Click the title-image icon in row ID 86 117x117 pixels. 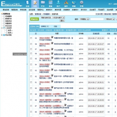point(65,111)
